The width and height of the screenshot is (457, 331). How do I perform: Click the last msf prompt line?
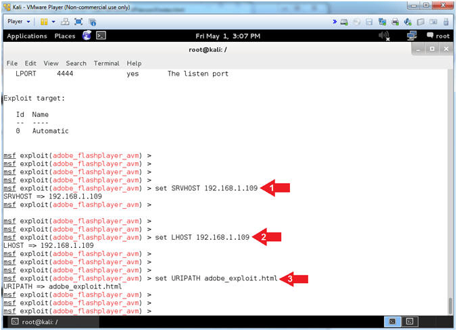[78, 311]
